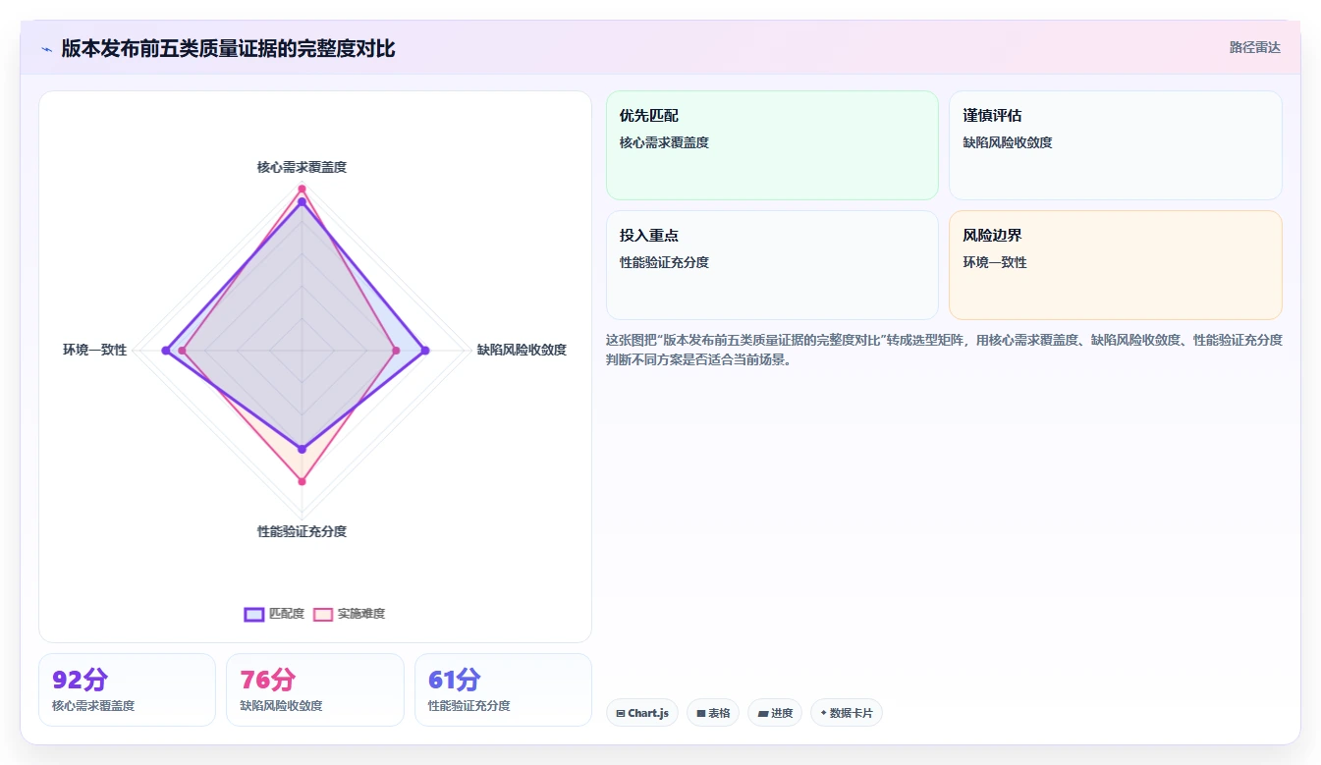Image resolution: width=1321 pixels, height=765 pixels.
Task: Click the pink 实施难度 point on the 缺陷风险收敛度 axis
Action: (x=396, y=351)
